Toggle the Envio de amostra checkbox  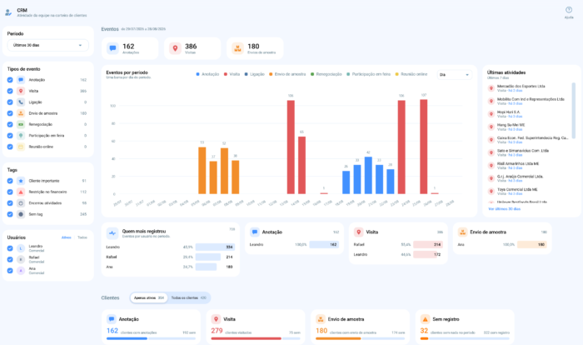(x=10, y=113)
